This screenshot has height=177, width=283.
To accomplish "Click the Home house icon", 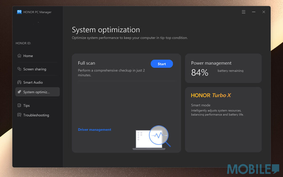I will tap(19, 56).
